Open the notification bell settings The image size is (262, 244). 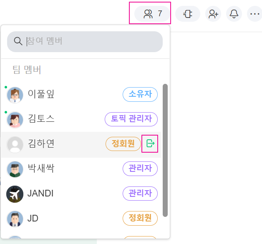tap(234, 14)
